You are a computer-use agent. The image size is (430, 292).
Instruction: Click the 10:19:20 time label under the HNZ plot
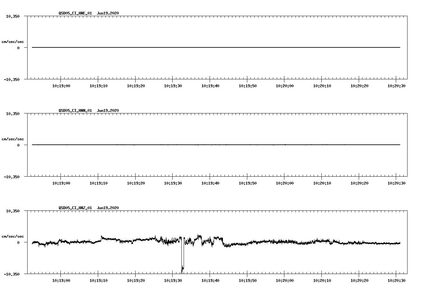(136, 281)
